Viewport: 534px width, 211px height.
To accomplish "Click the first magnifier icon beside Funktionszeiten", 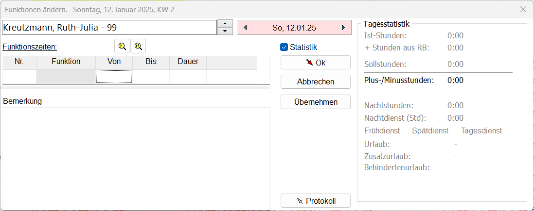I will [x=122, y=46].
